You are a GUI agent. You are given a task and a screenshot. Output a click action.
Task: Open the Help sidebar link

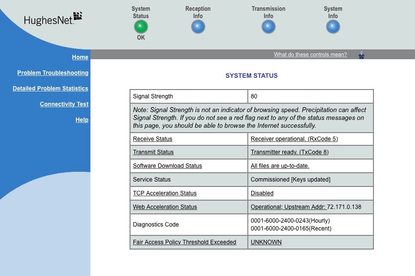(82, 120)
